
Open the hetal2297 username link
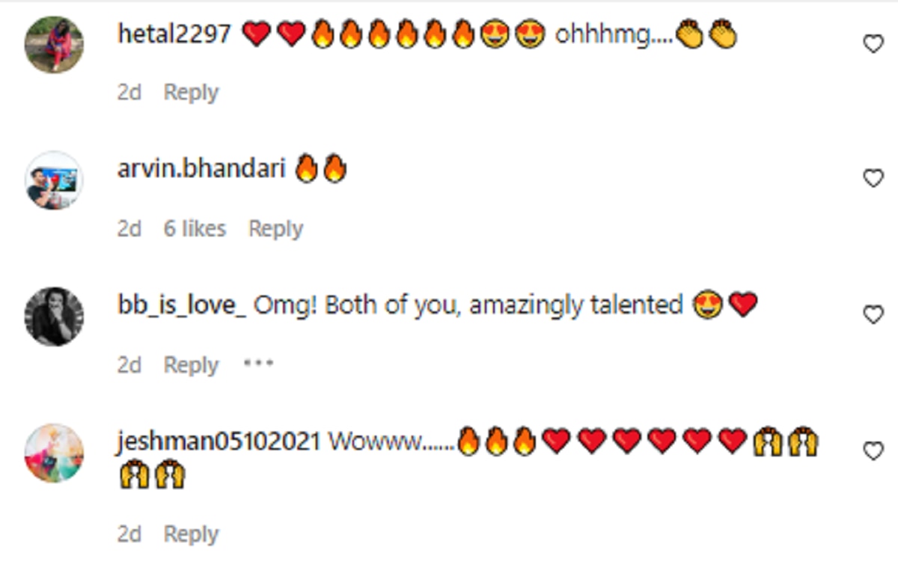click(174, 34)
